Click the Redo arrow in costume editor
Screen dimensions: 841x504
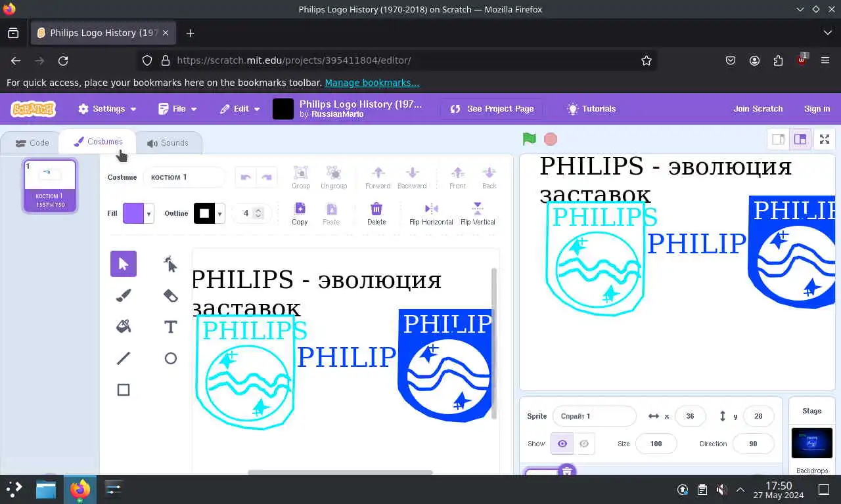click(267, 177)
